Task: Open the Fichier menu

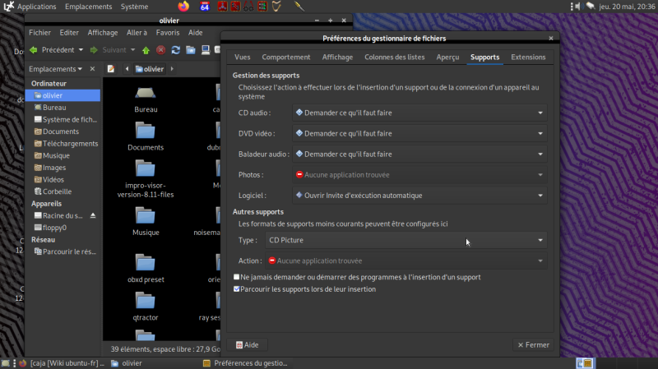Action: pyautogui.click(x=39, y=33)
